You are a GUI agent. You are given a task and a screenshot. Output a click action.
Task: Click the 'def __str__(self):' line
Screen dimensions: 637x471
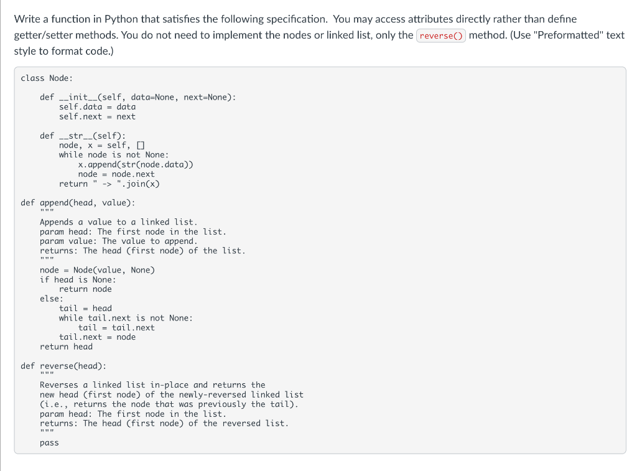tap(83, 136)
